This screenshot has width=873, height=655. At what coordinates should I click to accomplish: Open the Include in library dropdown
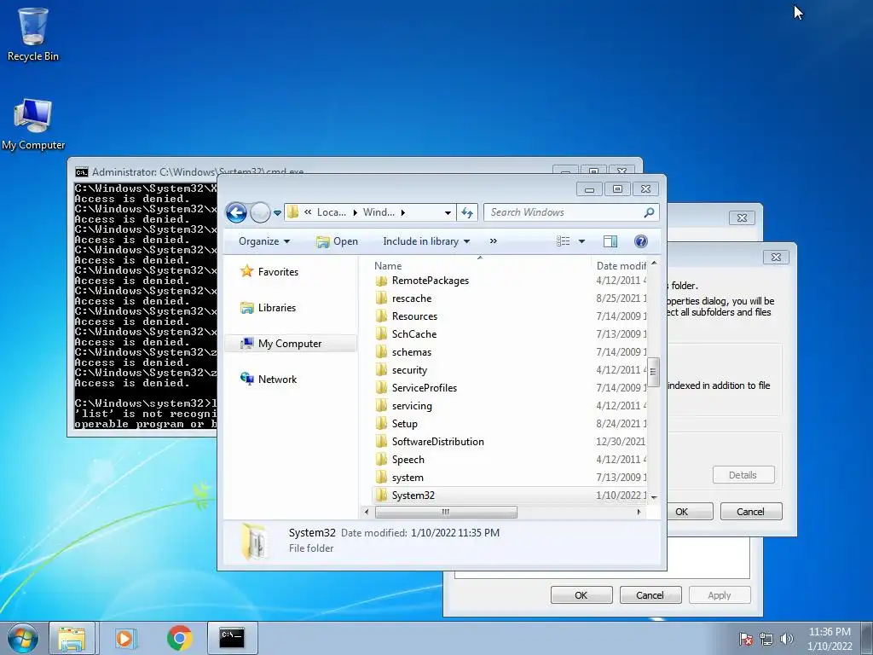(426, 241)
